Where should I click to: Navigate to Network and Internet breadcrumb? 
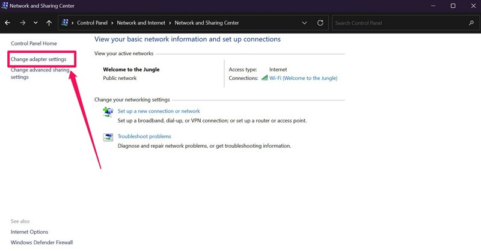(x=141, y=23)
